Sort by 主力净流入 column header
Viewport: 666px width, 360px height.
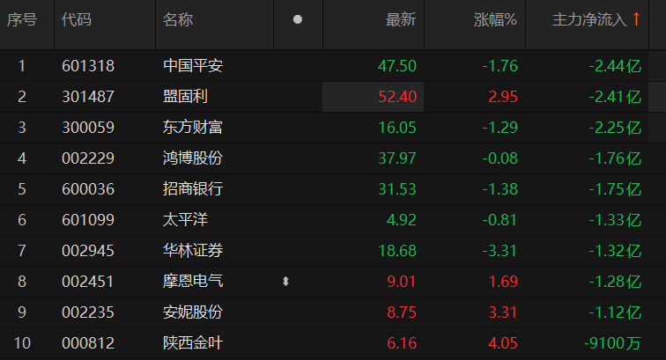tap(588, 19)
